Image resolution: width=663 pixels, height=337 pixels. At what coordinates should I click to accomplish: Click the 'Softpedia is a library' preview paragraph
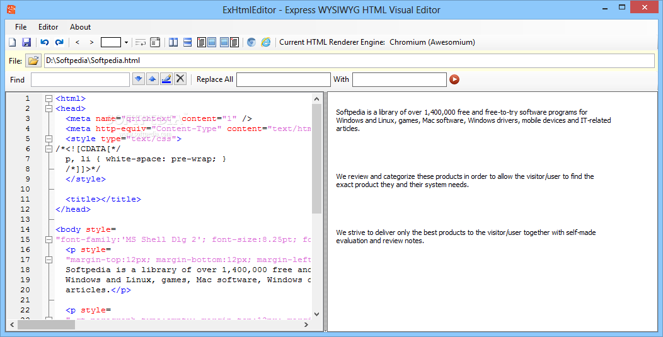473,120
